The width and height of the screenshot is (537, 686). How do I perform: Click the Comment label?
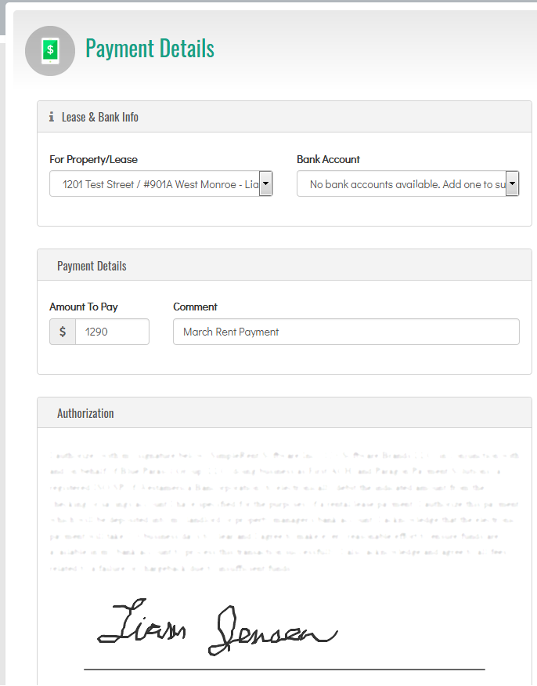point(195,307)
